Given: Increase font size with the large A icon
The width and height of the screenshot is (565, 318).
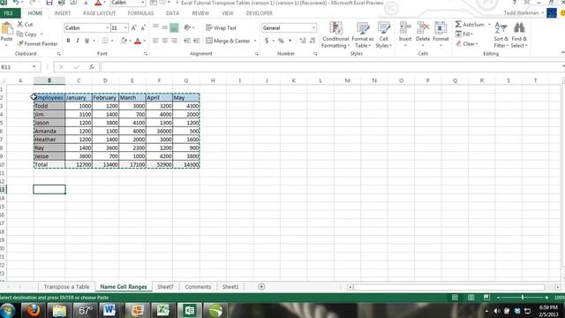Looking at the screenshot, I should click(x=133, y=27).
